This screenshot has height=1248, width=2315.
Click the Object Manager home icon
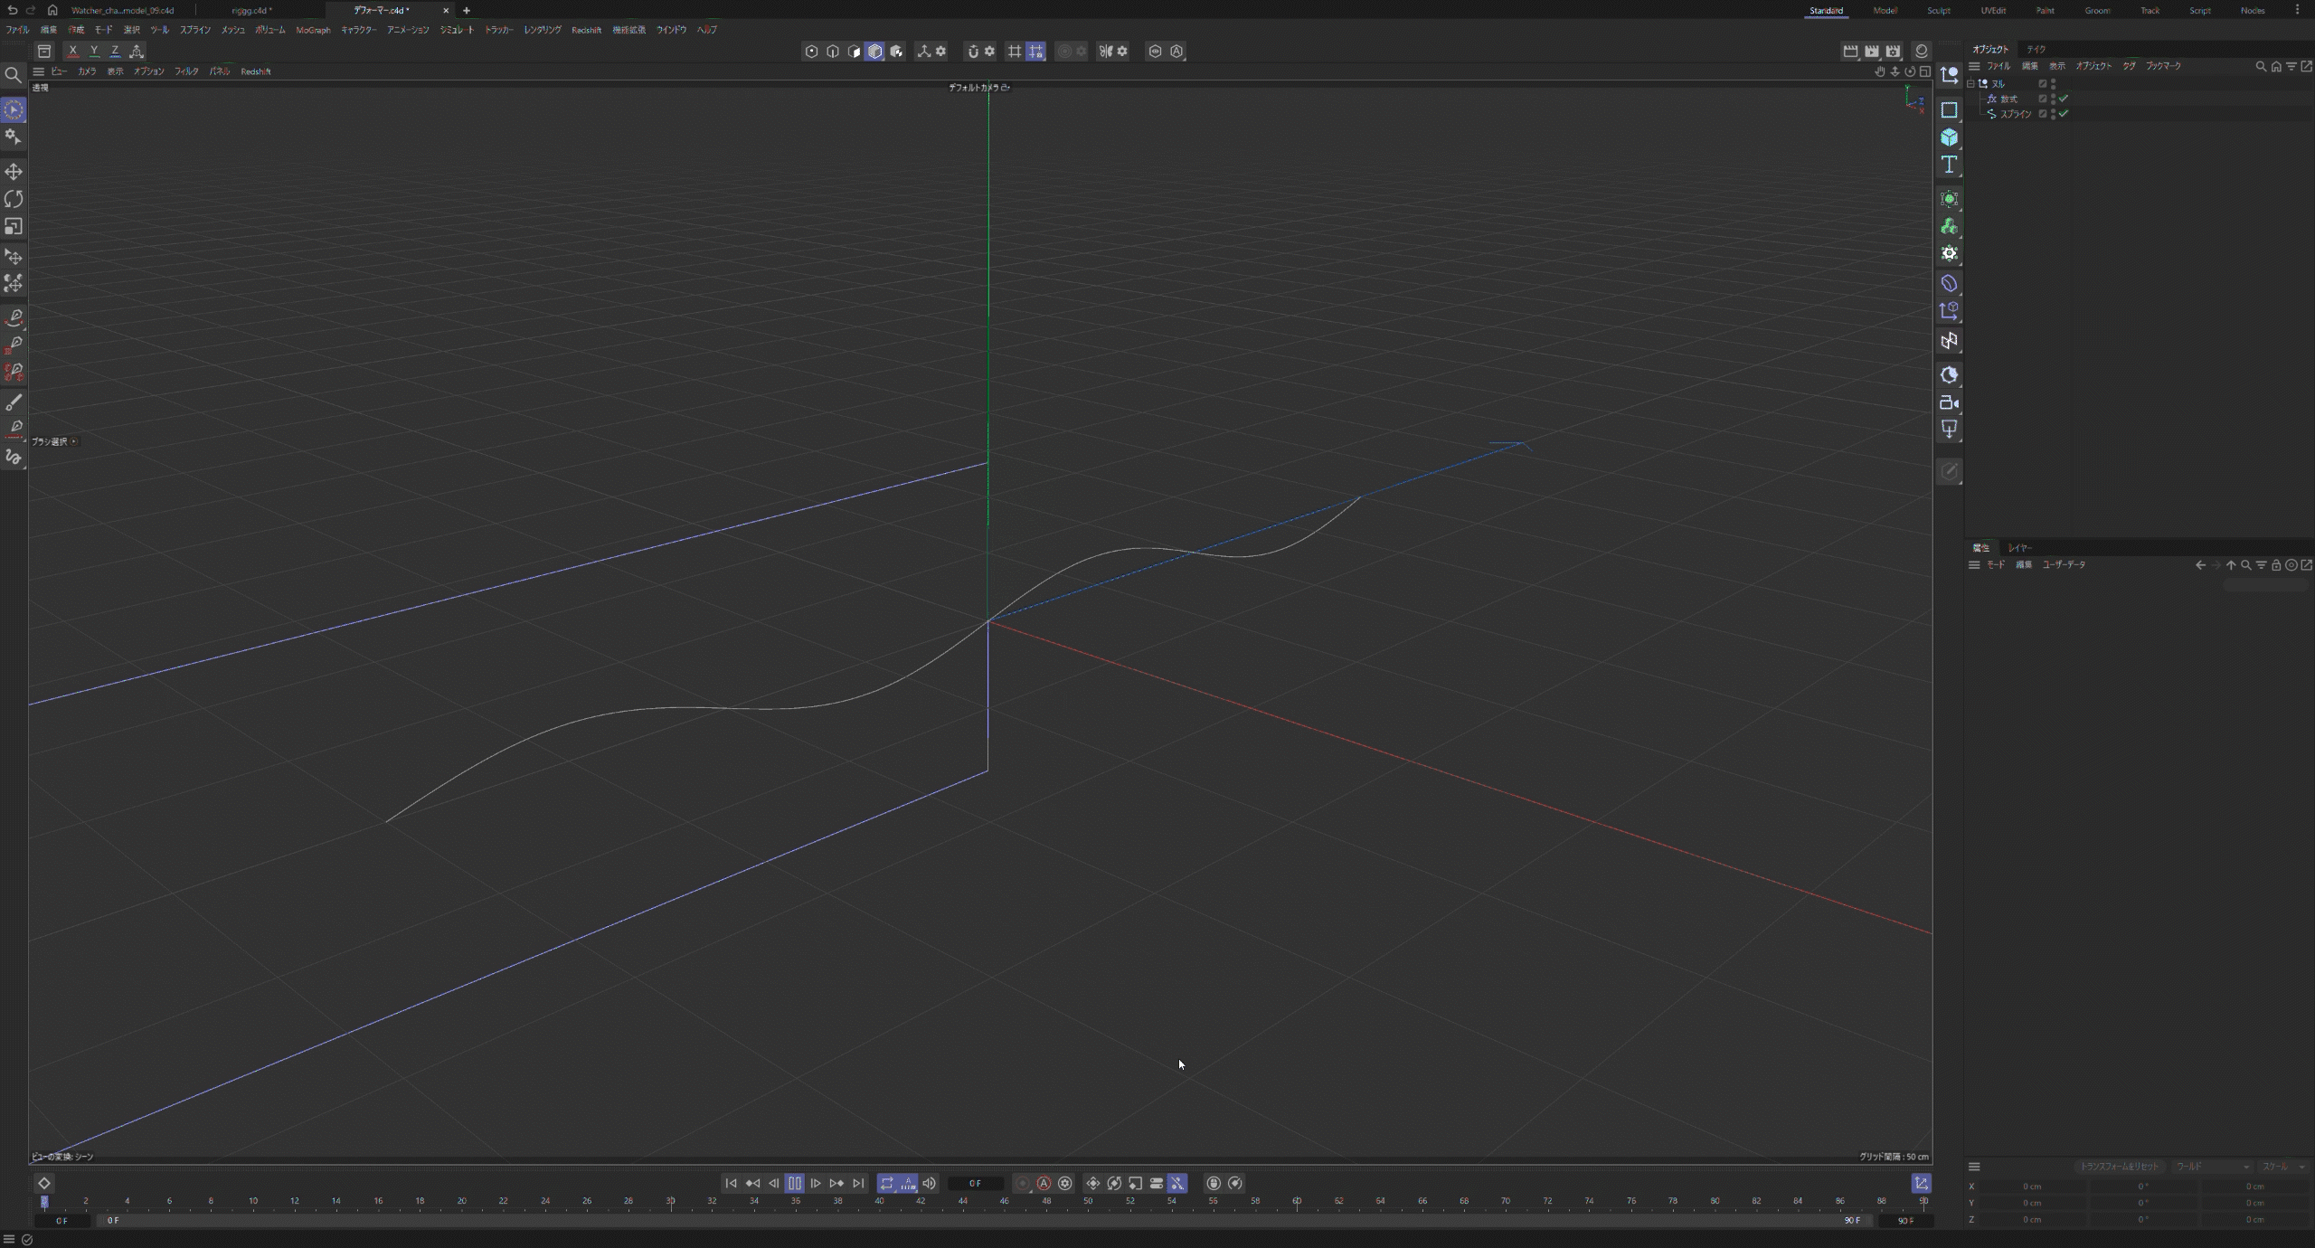point(2276,66)
